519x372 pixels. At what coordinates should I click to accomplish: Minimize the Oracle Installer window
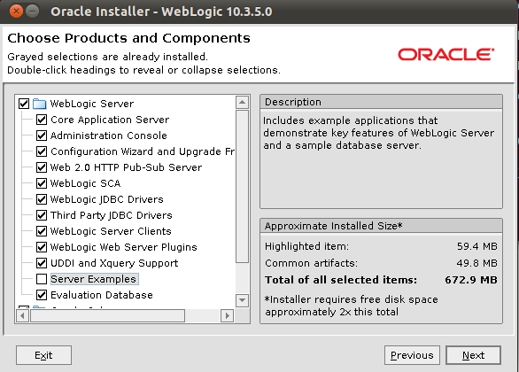tap(32, 12)
